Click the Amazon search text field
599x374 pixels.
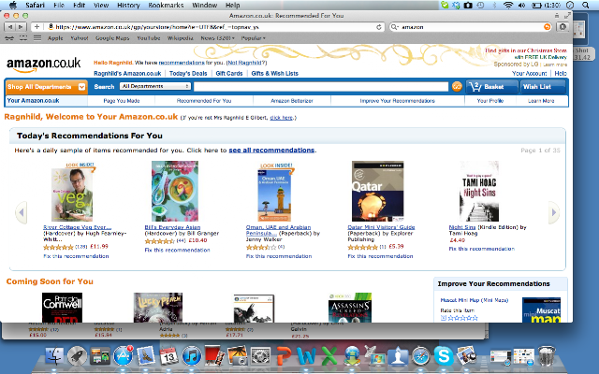pos(321,87)
